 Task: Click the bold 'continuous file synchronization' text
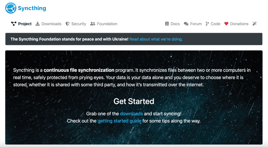tap(79, 70)
